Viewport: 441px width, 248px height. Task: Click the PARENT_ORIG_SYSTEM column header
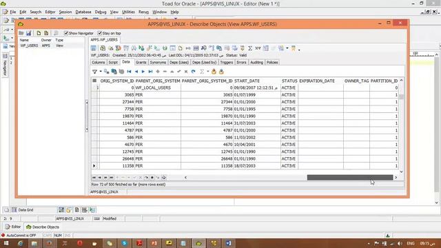[158, 81]
